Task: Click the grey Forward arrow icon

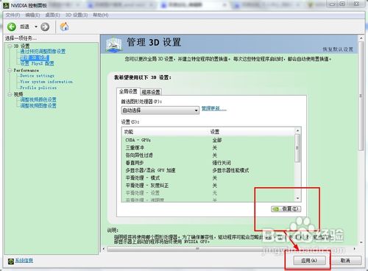Action: pos(45,27)
